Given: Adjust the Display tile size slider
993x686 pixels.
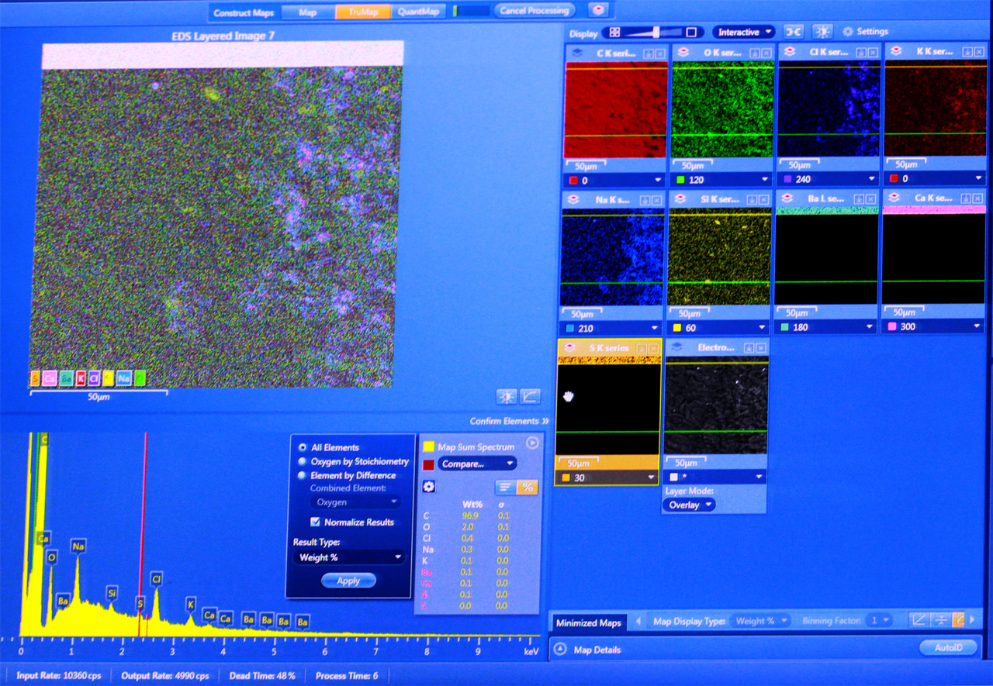Looking at the screenshot, I should tap(656, 33).
